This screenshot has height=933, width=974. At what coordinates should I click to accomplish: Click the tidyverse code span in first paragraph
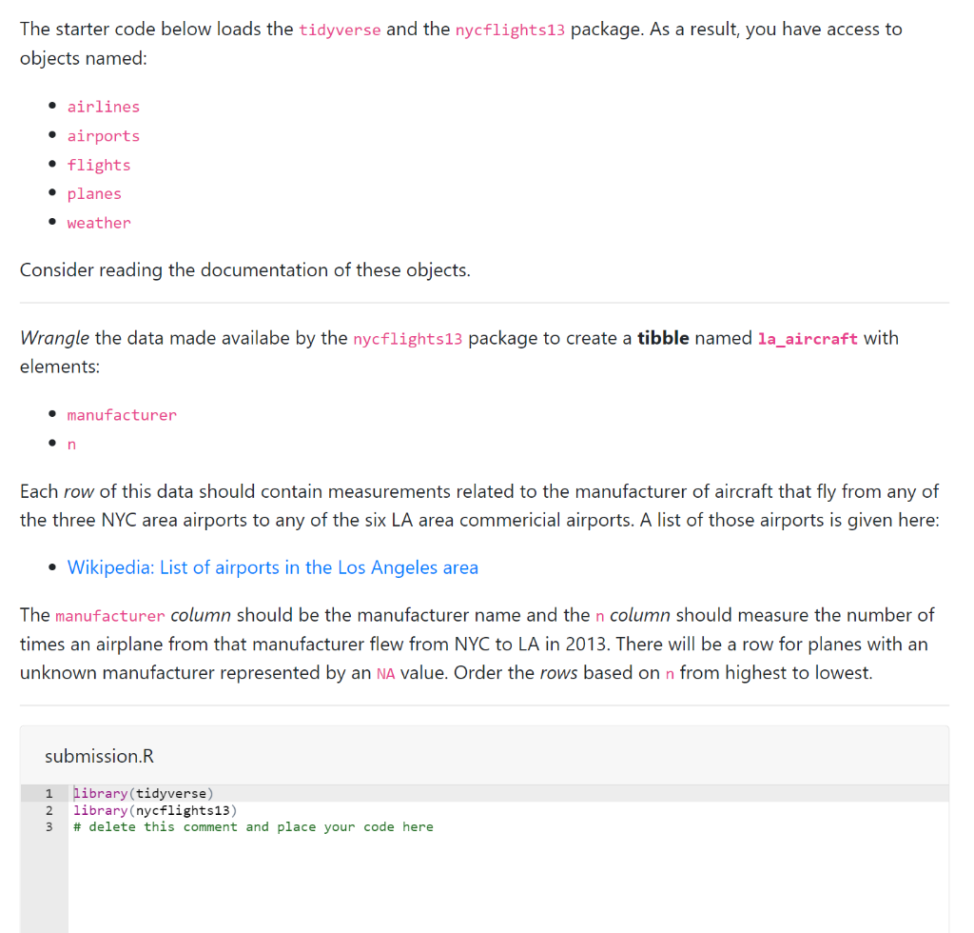pyautogui.click(x=340, y=29)
